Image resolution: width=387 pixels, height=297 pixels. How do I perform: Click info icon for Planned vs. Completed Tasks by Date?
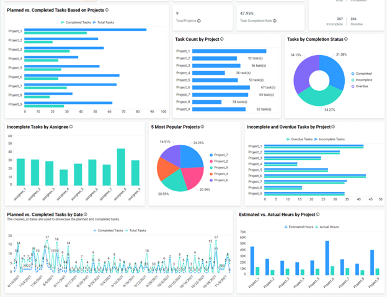pyautogui.click(x=86, y=214)
